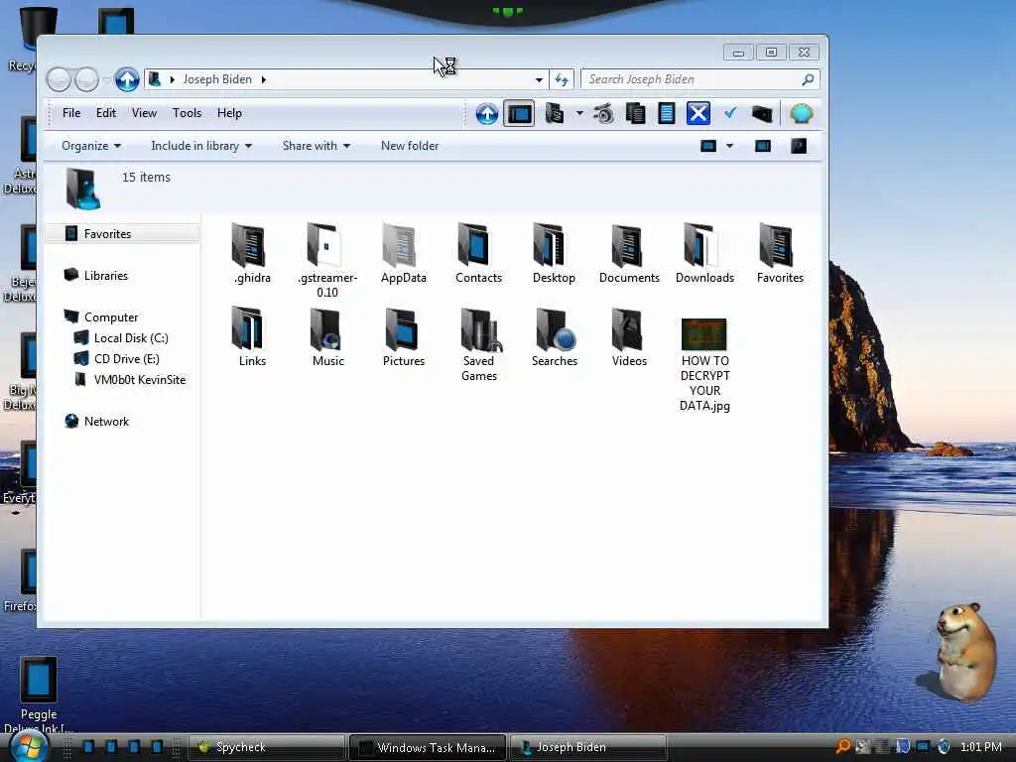Open the address bar history dropdown

pos(539,79)
